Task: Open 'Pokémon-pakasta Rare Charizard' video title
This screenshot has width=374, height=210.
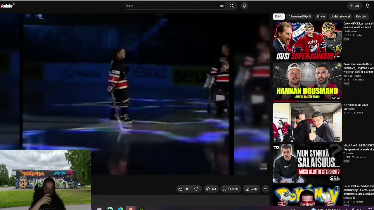Action: 359,68
